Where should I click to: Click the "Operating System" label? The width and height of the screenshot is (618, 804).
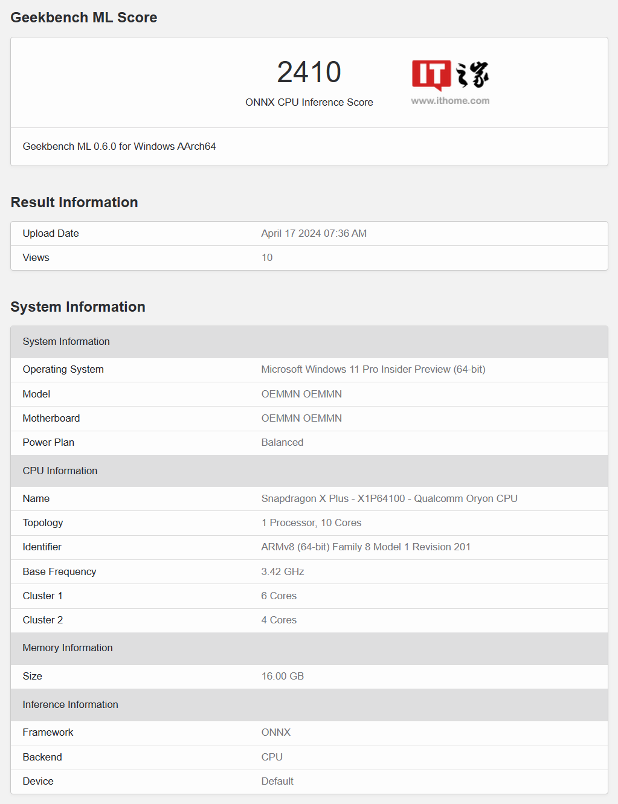pyautogui.click(x=63, y=370)
